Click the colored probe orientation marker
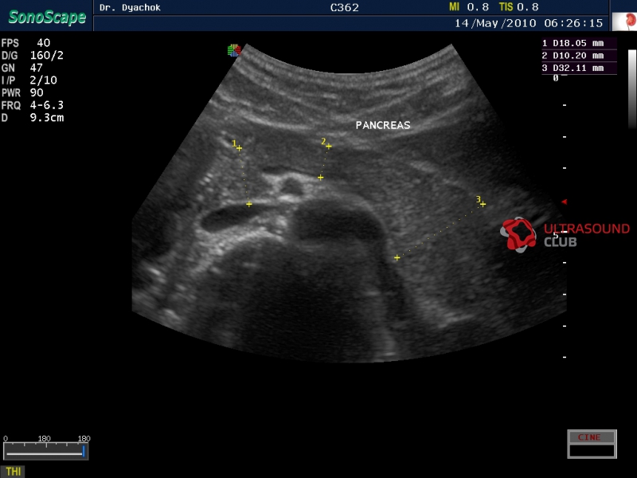 (234, 50)
